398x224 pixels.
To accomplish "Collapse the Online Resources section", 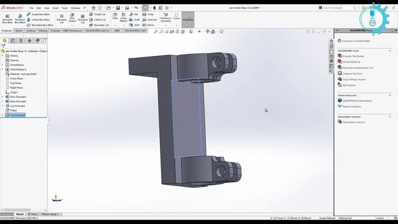I will tap(390, 95).
